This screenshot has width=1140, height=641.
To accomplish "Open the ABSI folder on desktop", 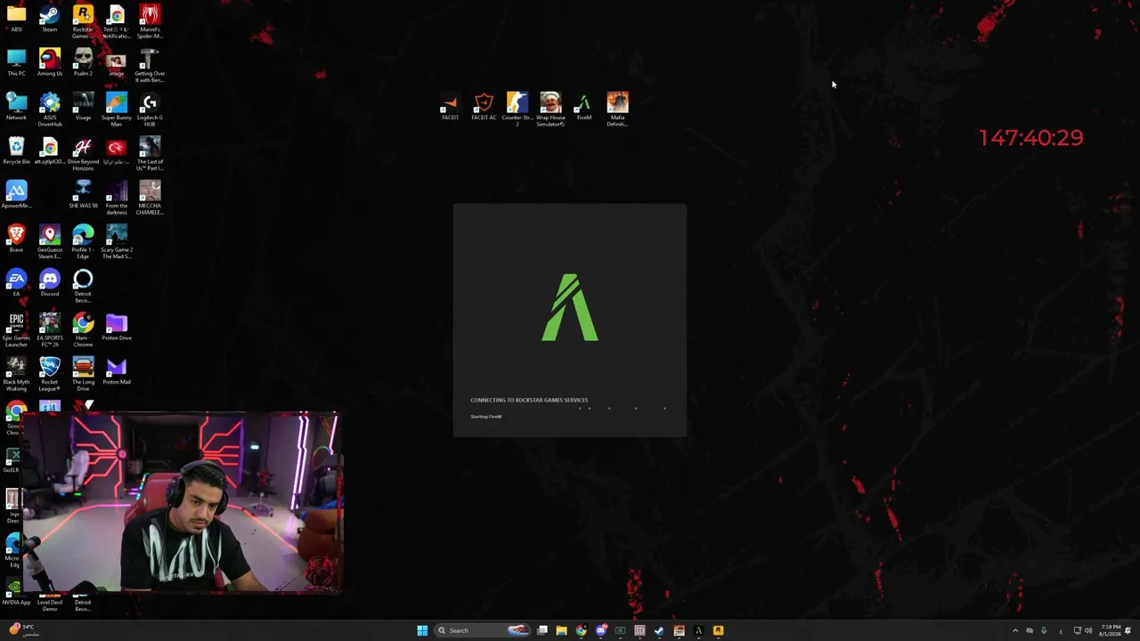I will (16, 20).
